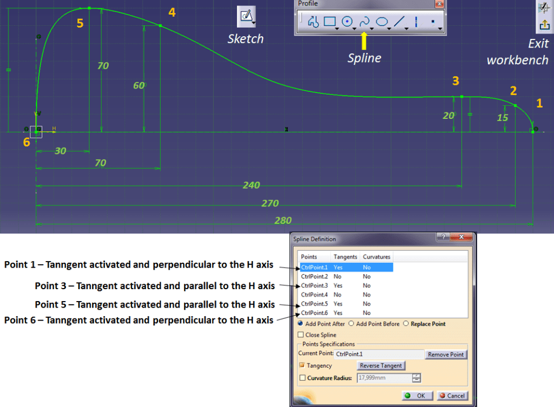Expand the Rectangle tool dropdown arrow
554x407 pixels.
[338, 29]
